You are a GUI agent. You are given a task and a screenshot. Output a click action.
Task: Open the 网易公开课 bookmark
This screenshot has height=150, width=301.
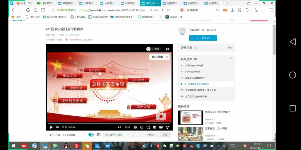pyautogui.click(x=174, y=17)
